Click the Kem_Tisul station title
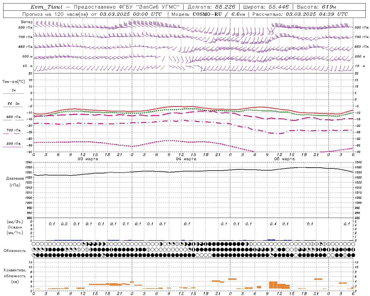370x296 pixels. coord(46,7)
